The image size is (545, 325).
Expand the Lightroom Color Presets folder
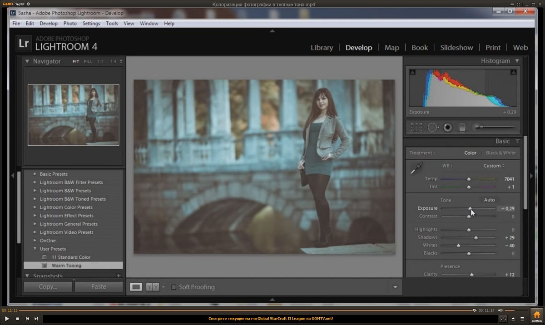coord(66,207)
